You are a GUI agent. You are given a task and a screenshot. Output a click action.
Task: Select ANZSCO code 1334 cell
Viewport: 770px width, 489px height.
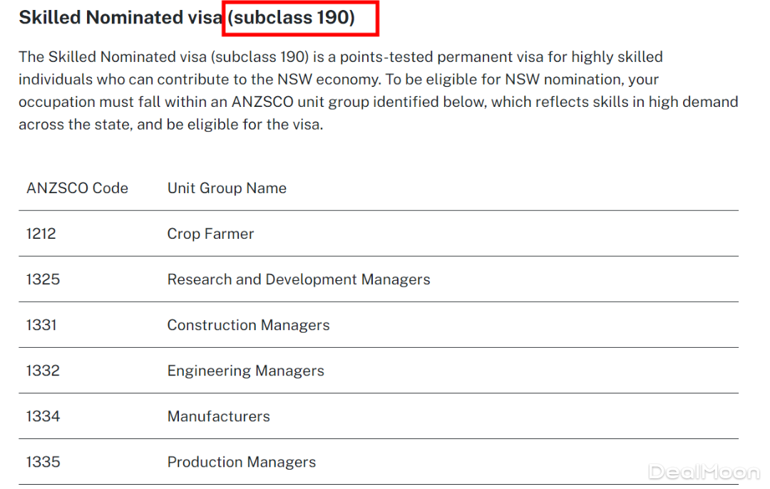[x=43, y=416]
